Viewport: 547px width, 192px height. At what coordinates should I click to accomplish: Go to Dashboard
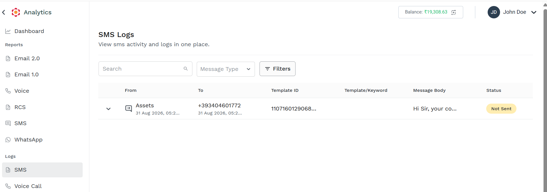pos(29,31)
